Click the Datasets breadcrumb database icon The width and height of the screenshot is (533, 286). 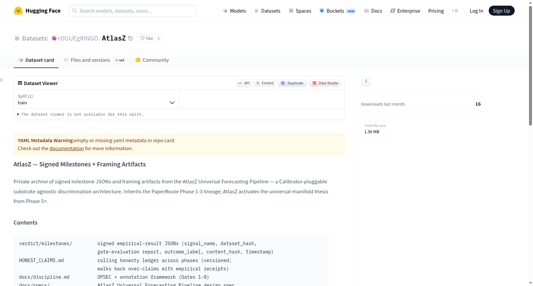pos(17,39)
